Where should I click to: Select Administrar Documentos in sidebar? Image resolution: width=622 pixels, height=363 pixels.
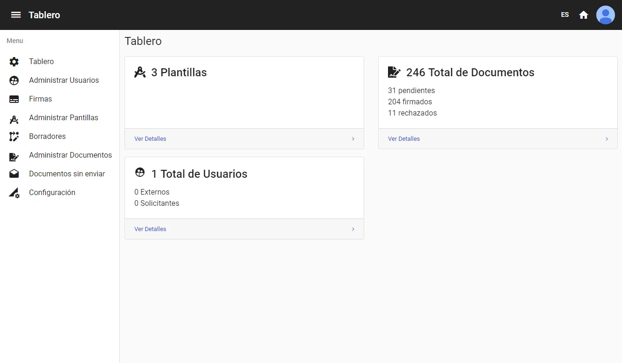coord(70,155)
